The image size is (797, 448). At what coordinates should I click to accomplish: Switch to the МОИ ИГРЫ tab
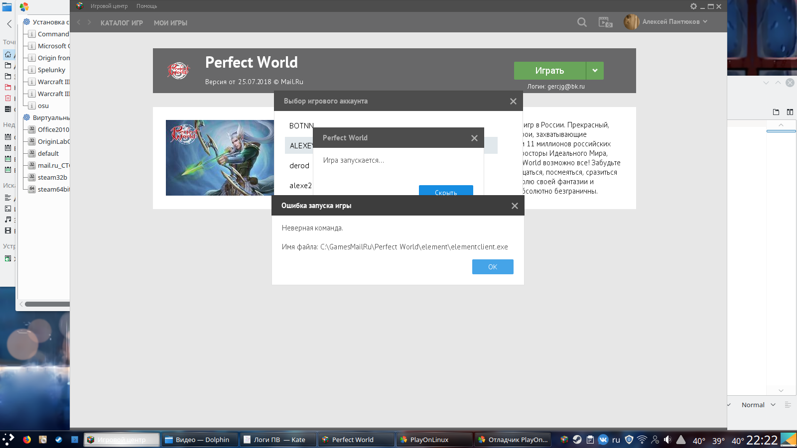tap(170, 23)
